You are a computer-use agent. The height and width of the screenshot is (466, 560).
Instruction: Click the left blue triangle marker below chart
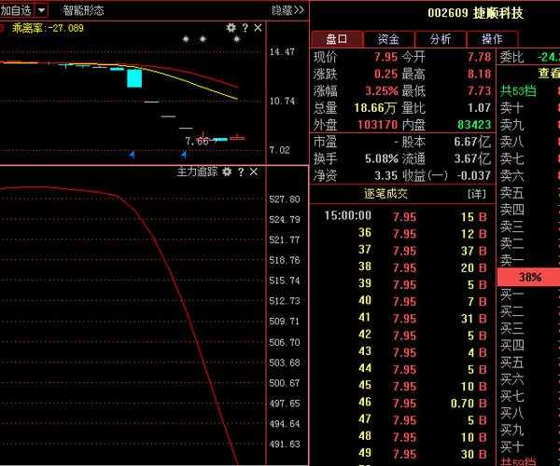click(132, 153)
